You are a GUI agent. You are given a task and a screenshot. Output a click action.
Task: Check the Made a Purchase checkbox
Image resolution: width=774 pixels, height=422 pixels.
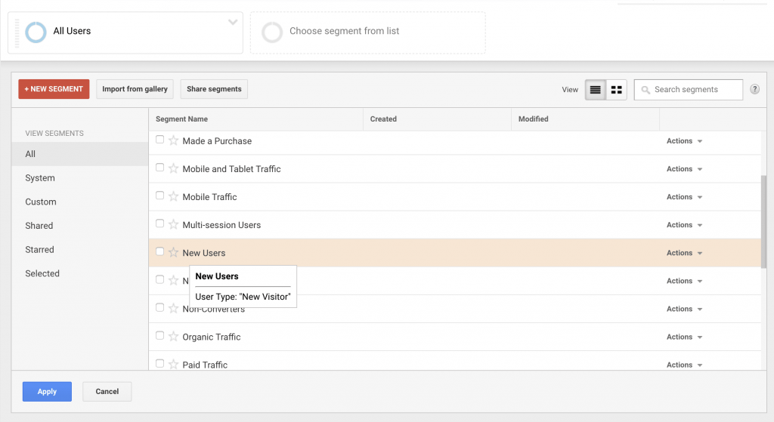(160, 140)
